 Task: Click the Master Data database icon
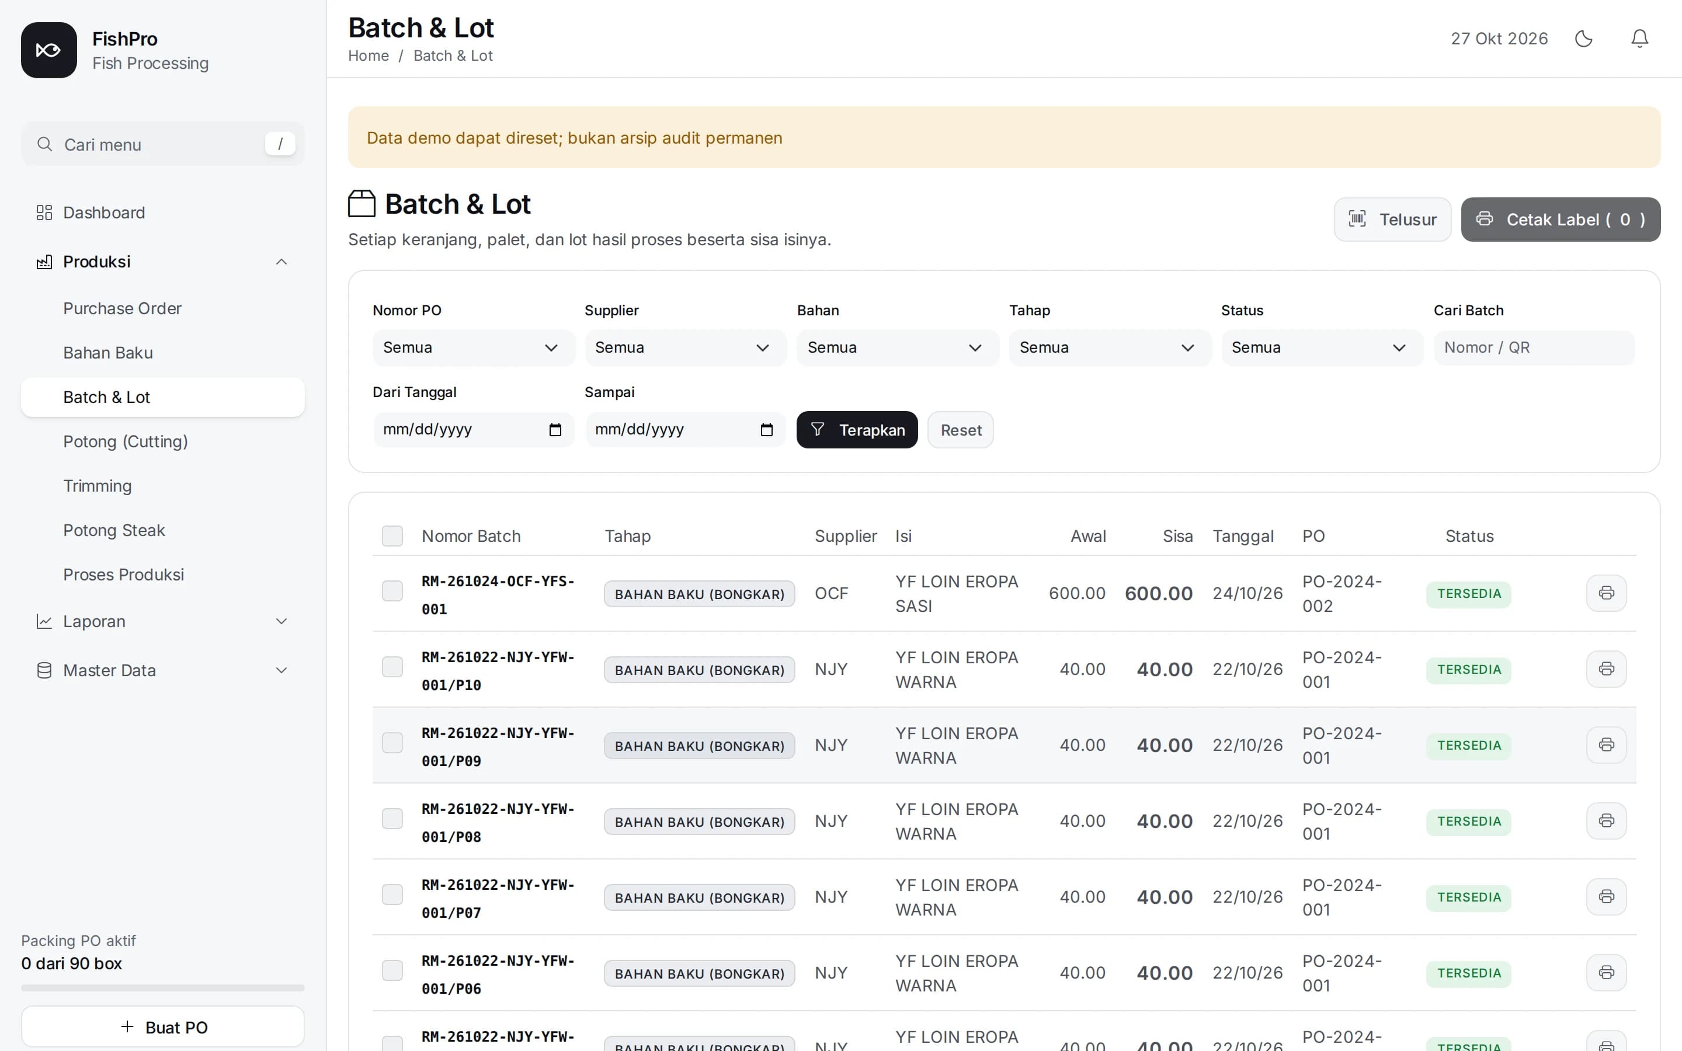pyautogui.click(x=44, y=670)
